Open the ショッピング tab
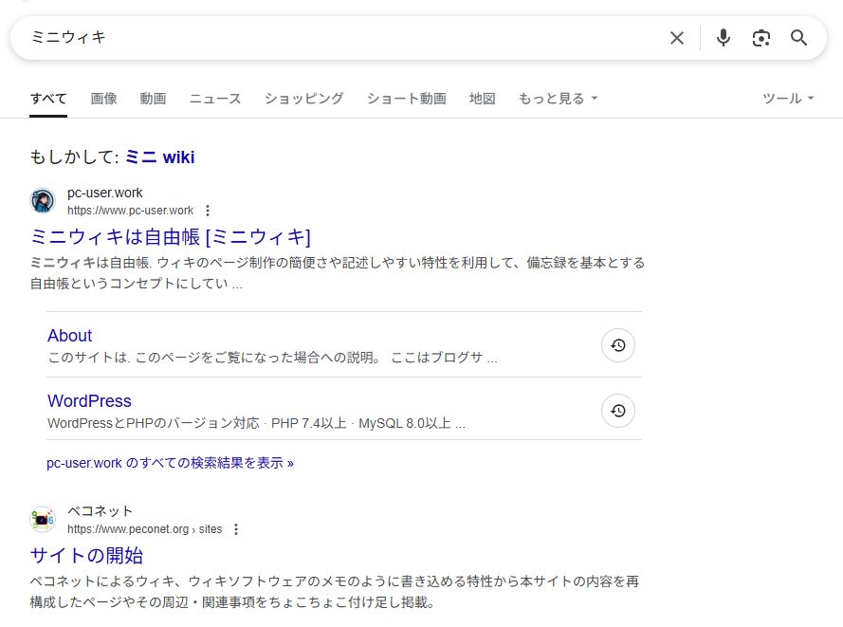Viewport: 843px width, 627px height. (303, 99)
